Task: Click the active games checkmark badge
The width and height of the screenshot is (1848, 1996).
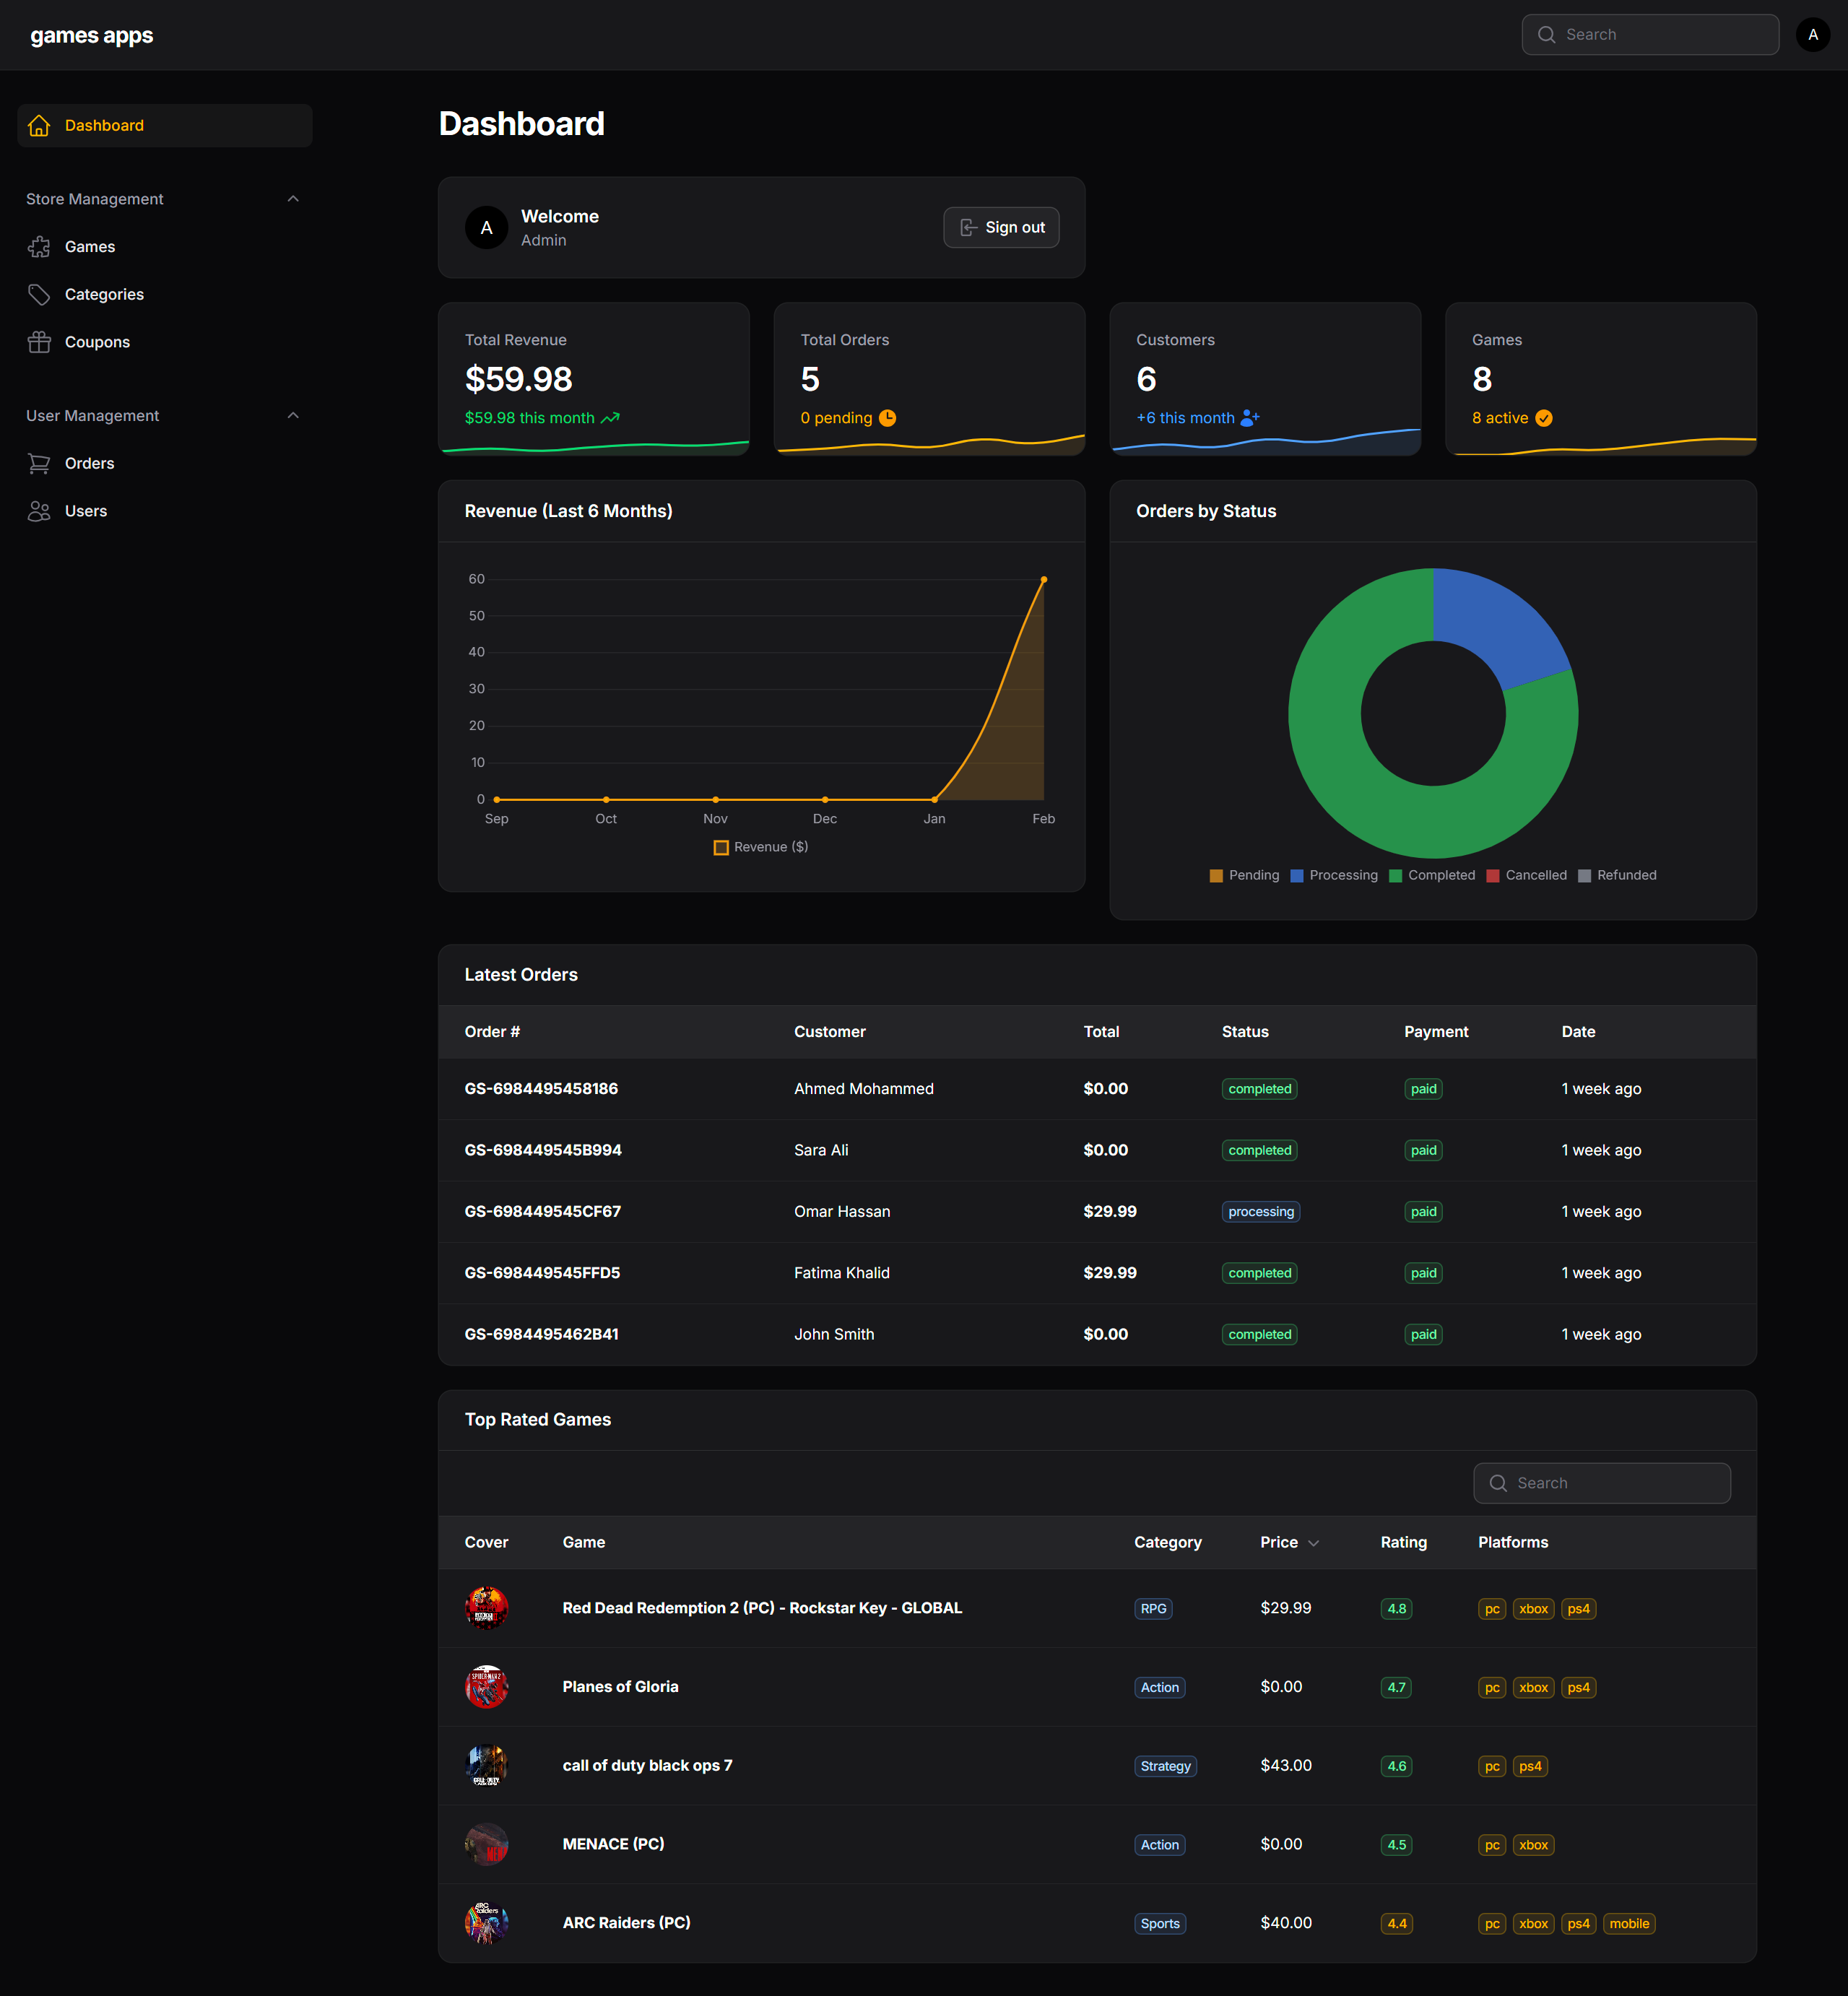Action: pyautogui.click(x=1544, y=418)
